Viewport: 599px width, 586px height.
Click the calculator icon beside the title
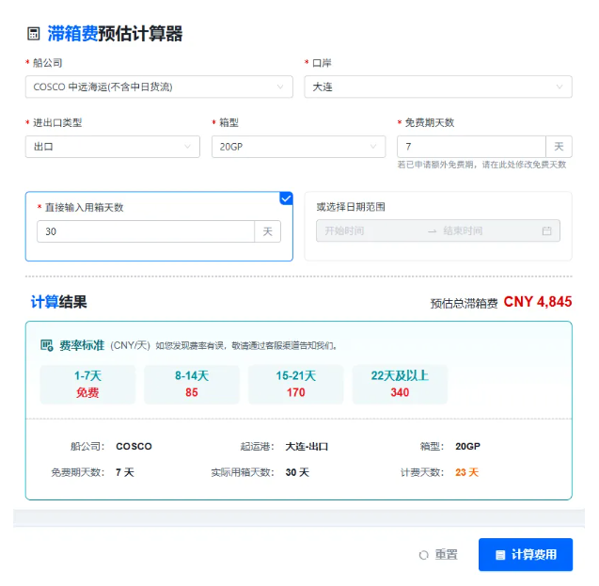point(34,35)
